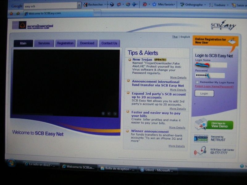Click Expand 3rd party's SCB account heading
Viewport: 247px width, 185px height.
(159, 96)
